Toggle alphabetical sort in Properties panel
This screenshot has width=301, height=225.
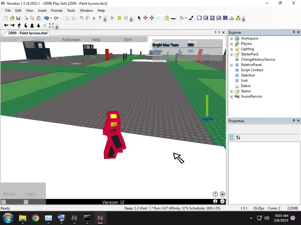(x=238, y=137)
